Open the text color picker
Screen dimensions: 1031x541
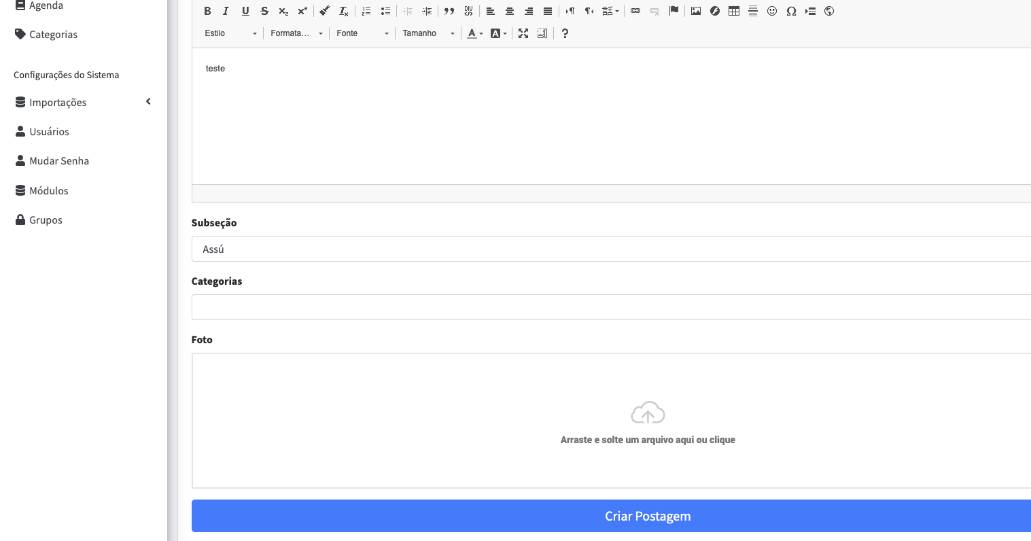(x=474, y=33)
